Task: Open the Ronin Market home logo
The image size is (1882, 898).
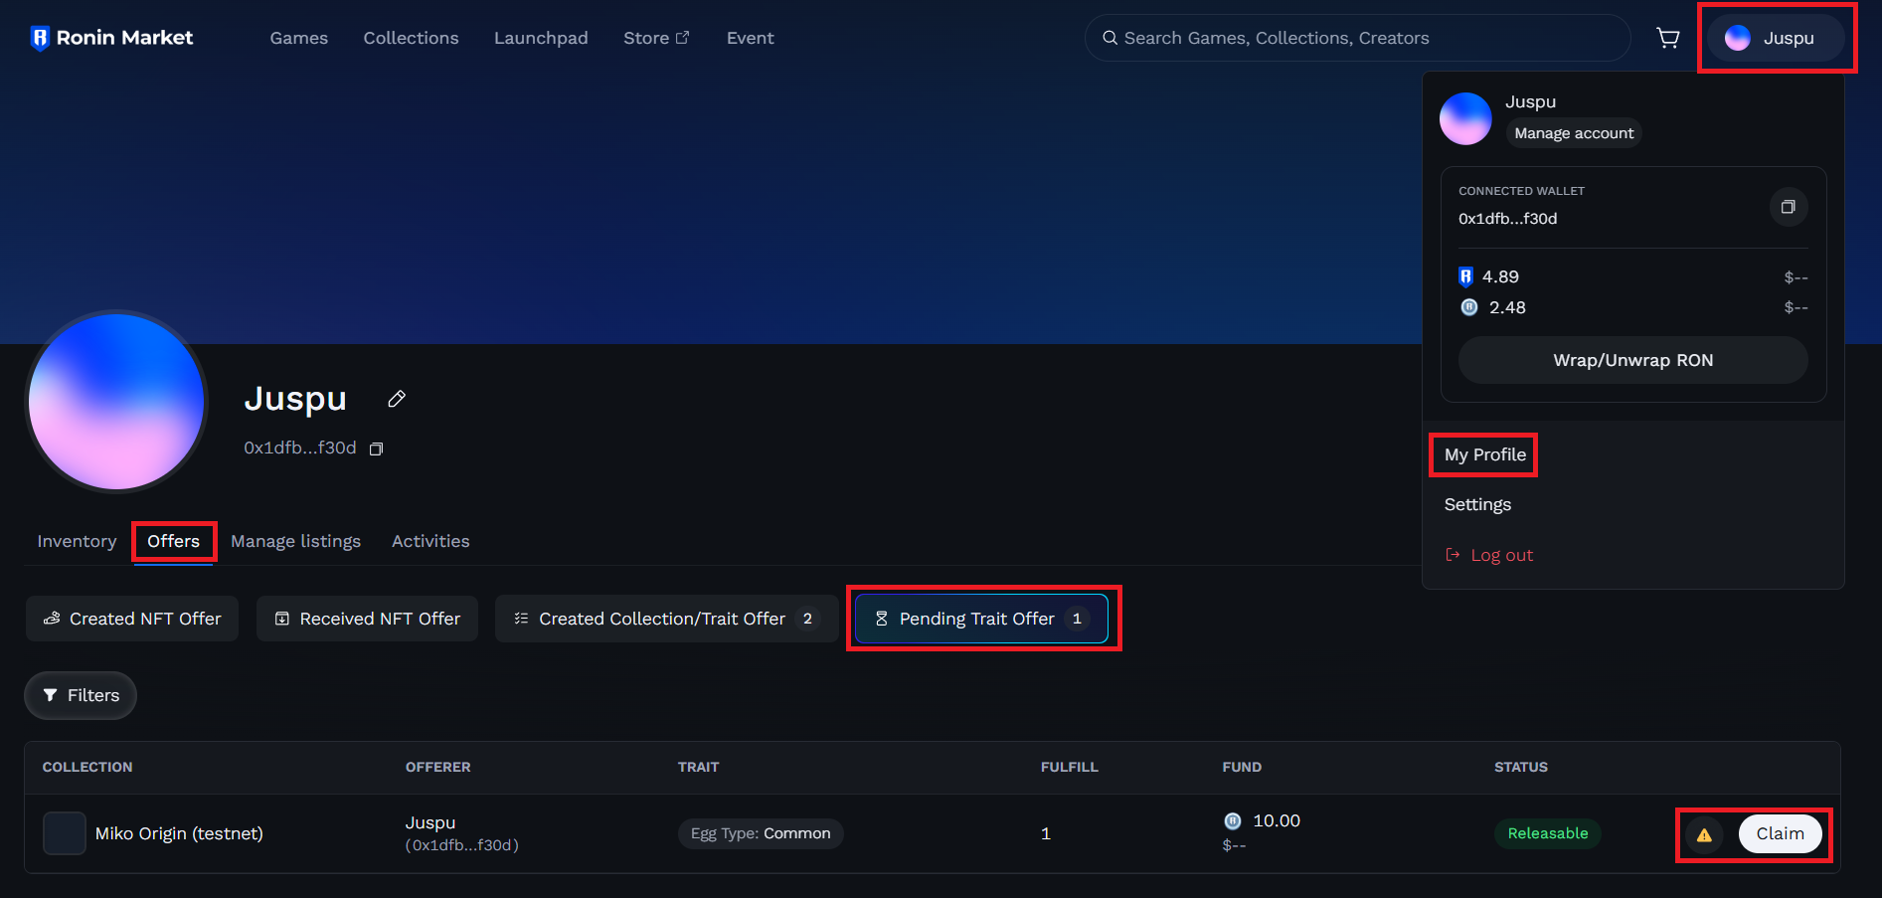Action: (x=112, y=38)
